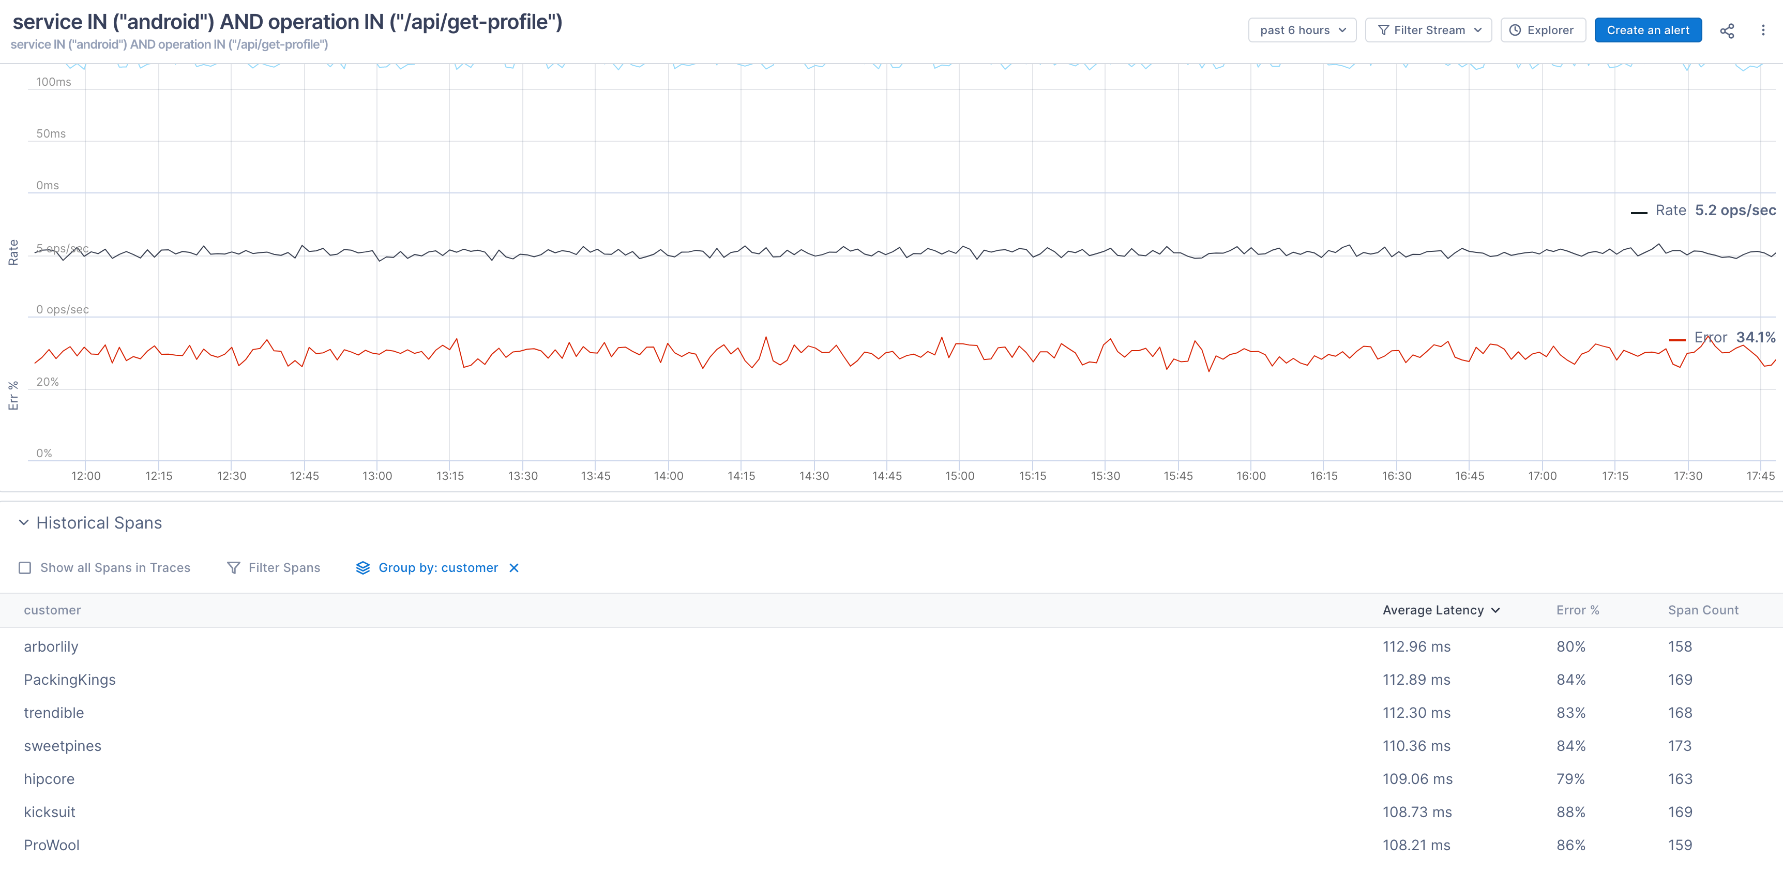Collapse the Historical Spans section
This screenshot has height=873, width=1783.
tap(24, 523)
